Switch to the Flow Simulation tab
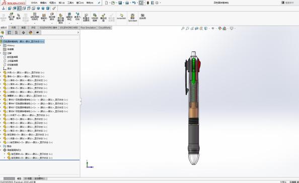 click(x=88, y=28)
